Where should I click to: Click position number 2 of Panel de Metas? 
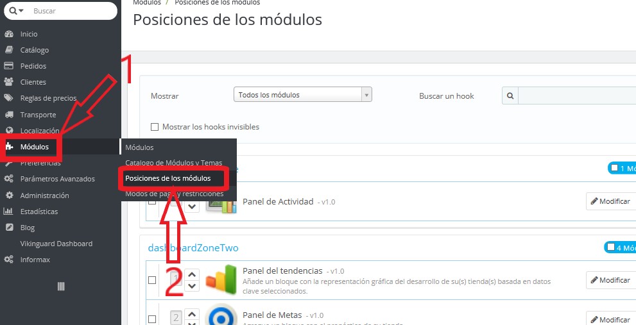click(176, 318)
